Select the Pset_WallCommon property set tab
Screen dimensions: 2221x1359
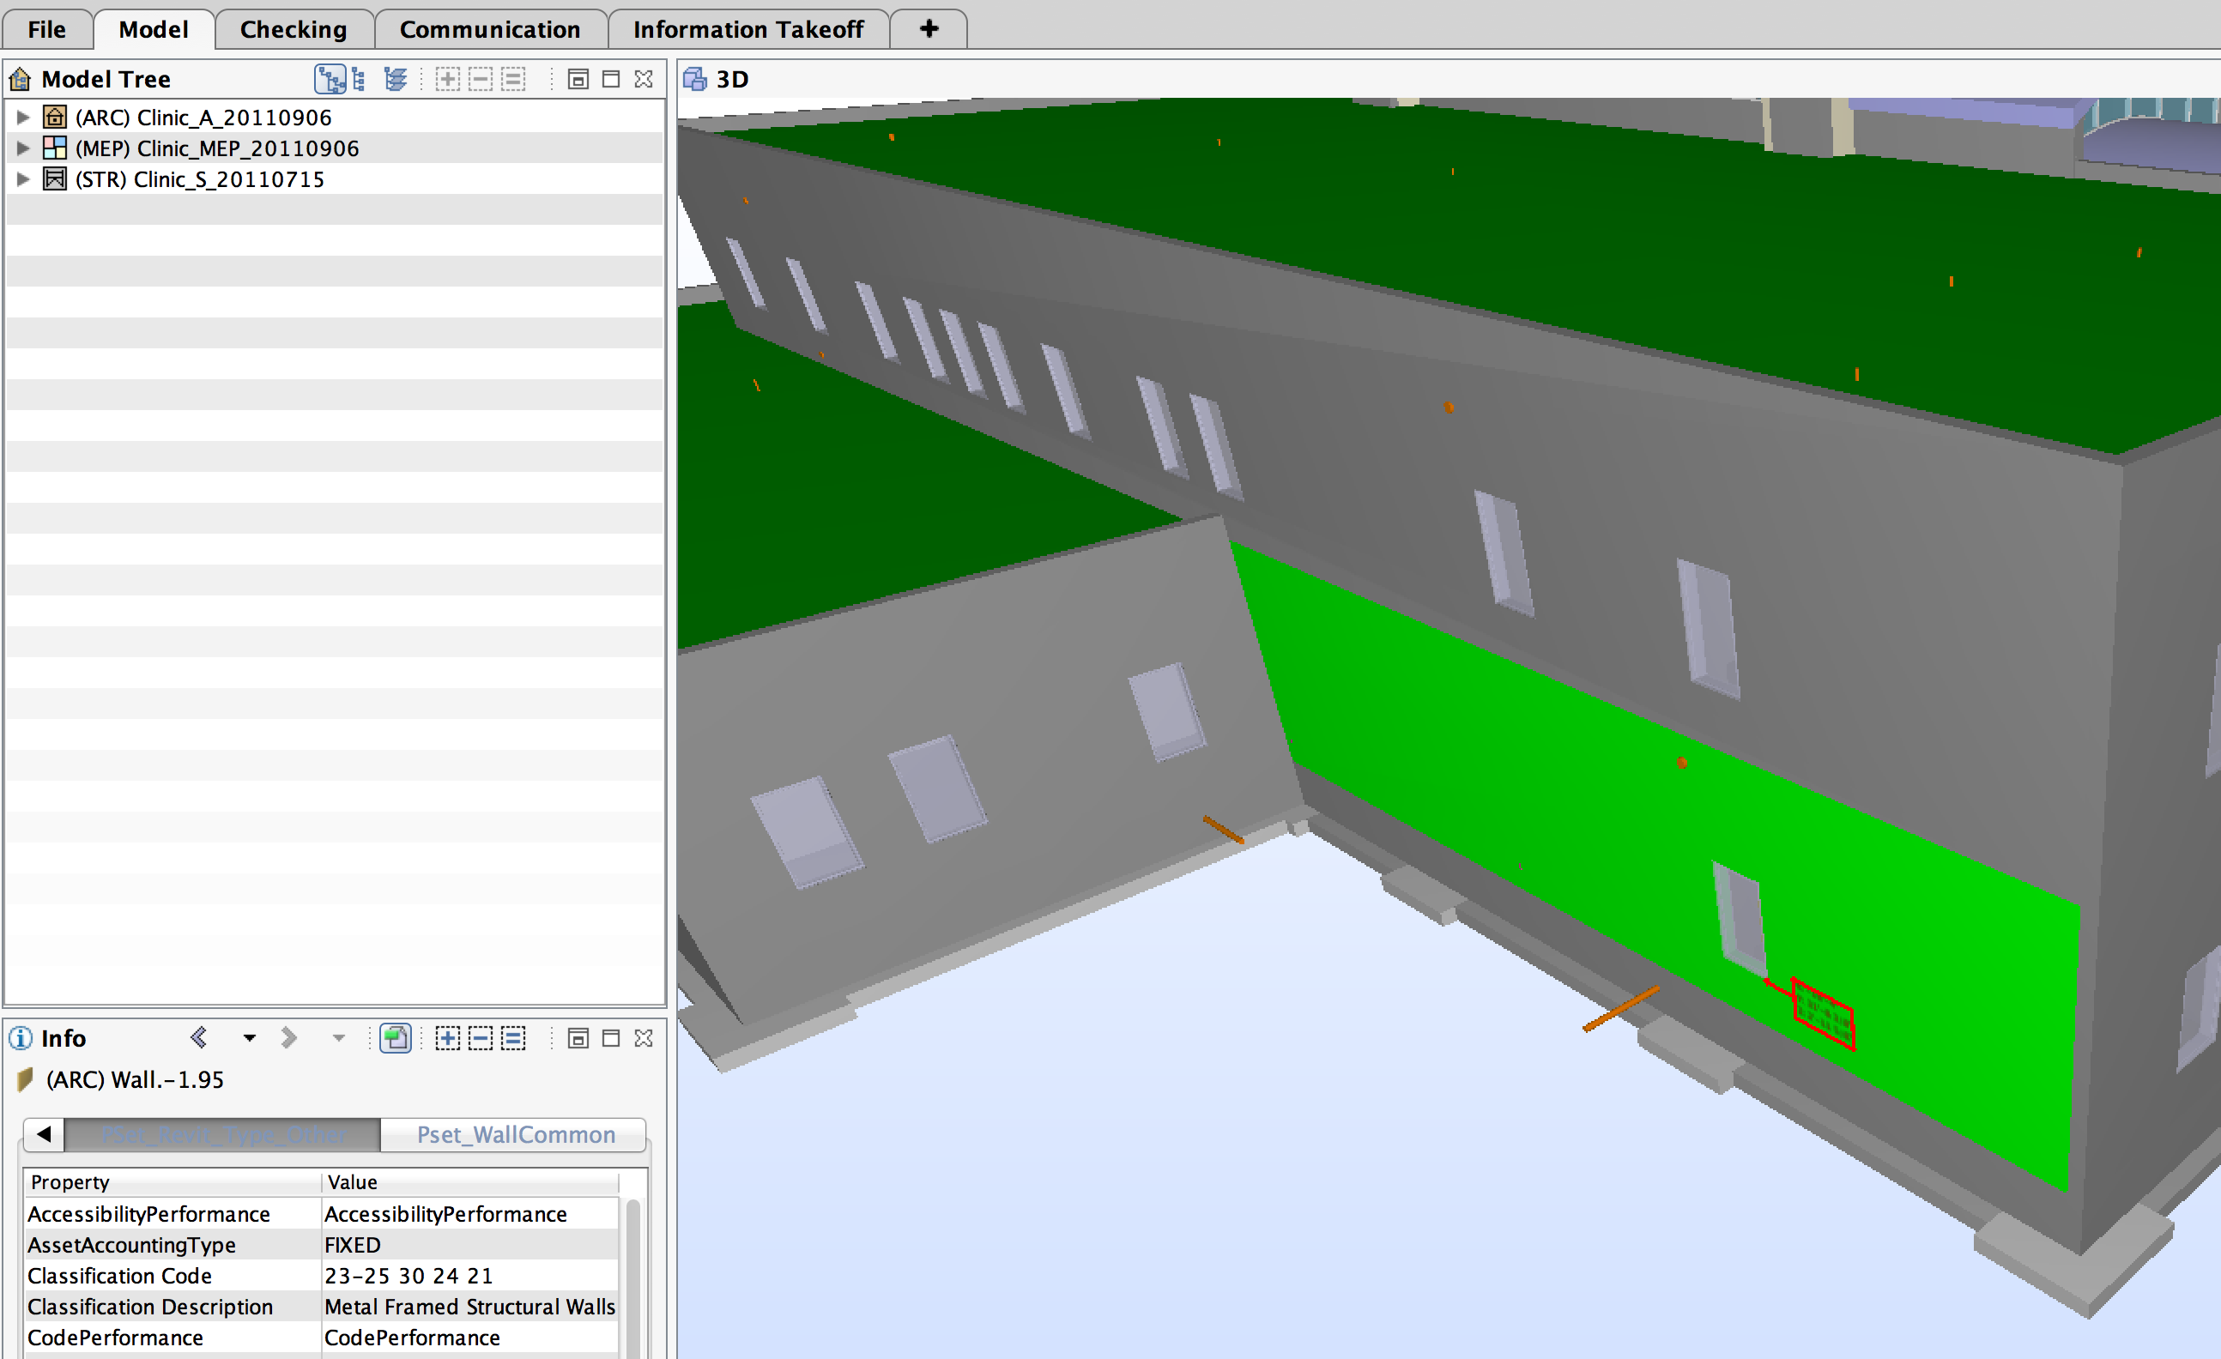(515, 1134)
